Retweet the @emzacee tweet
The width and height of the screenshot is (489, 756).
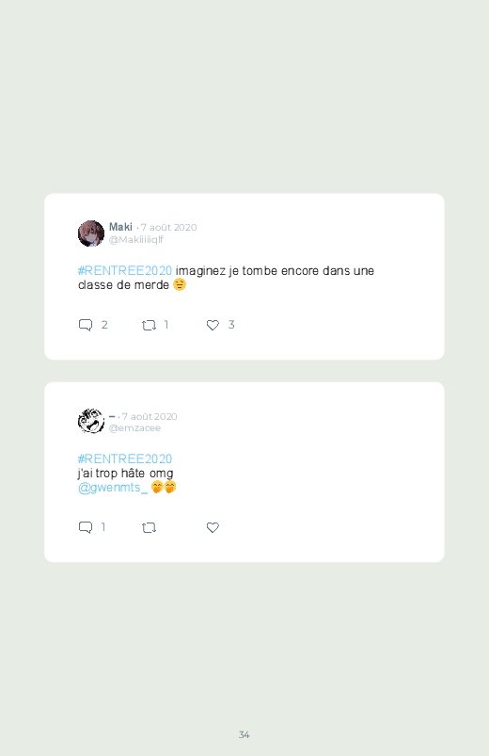[x=149, y=528]
